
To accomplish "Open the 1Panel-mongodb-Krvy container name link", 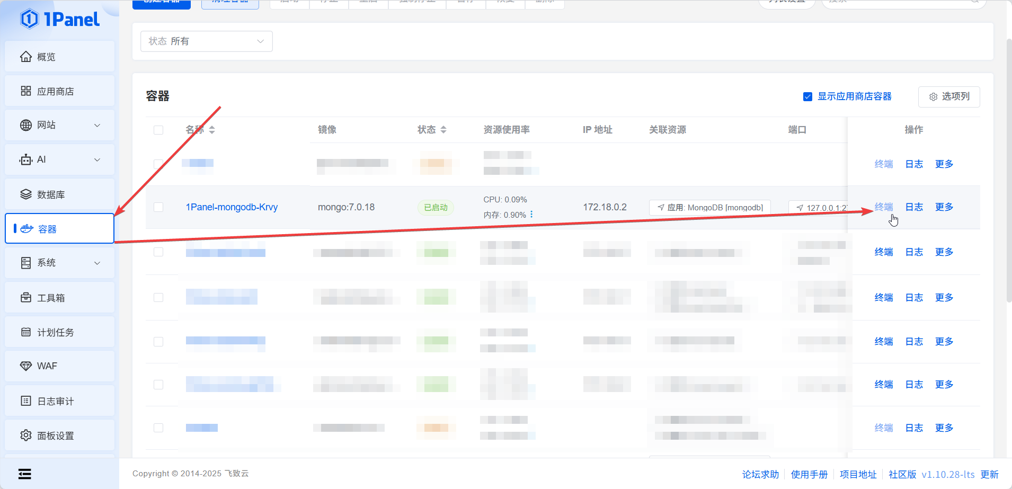I will click(232, 207).
